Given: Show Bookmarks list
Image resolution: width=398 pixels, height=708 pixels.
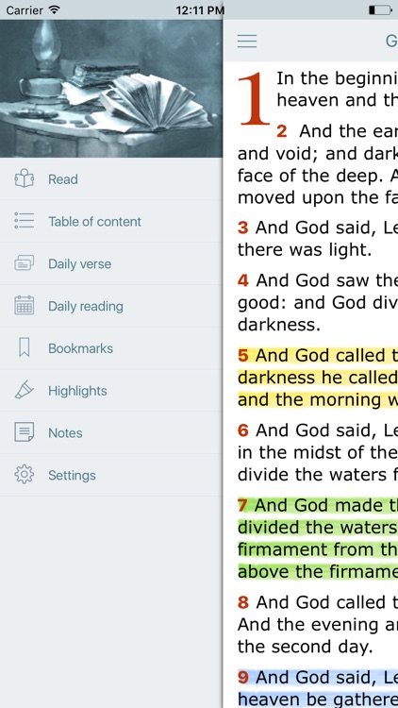Looking at the screenshot, I should (x=111, y=348).
